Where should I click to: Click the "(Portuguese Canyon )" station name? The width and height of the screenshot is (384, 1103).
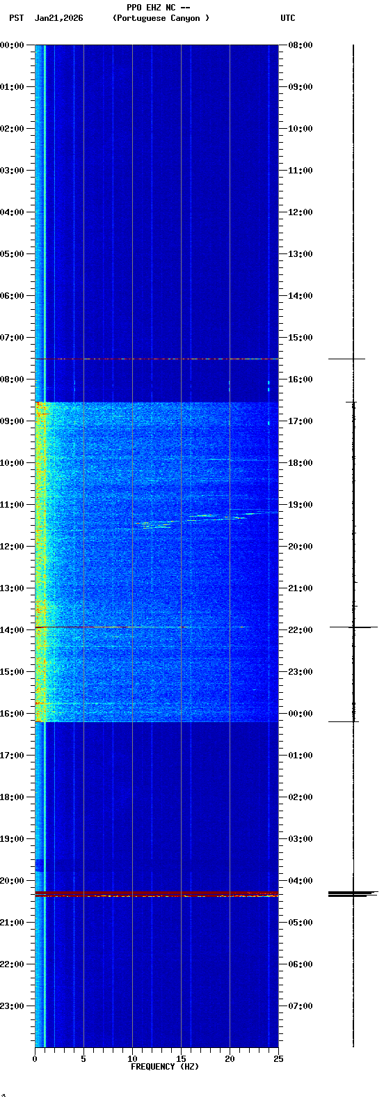(x=161, y=18)
